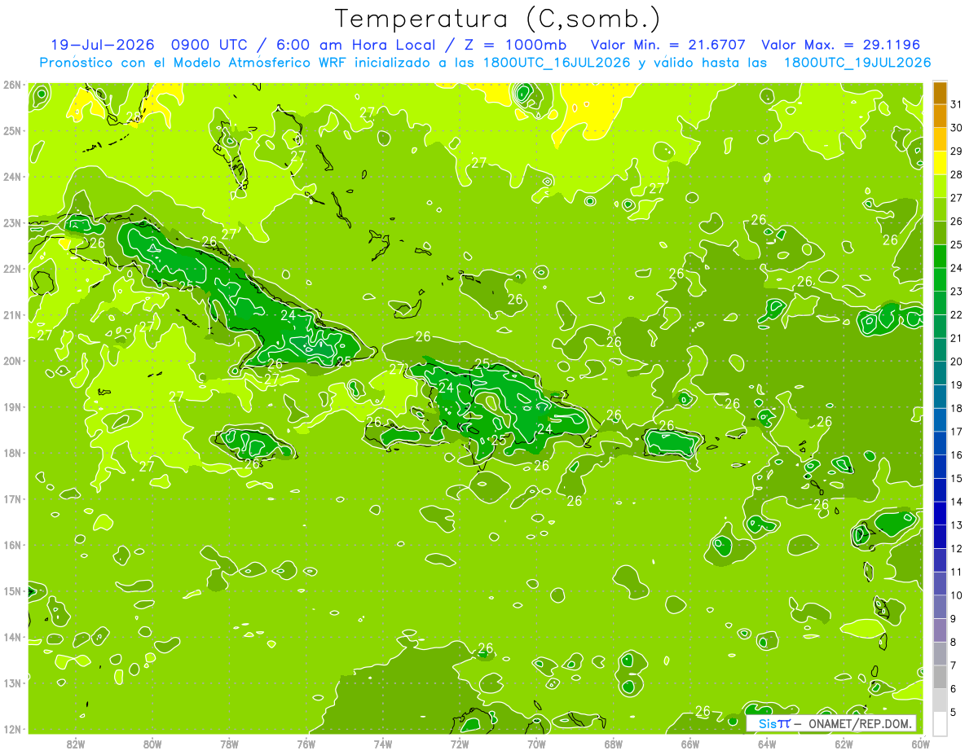Click the 14N latitude axis label
Image resolution: width=978 pixels, height=755 pixels.
(x=11, y=637)
